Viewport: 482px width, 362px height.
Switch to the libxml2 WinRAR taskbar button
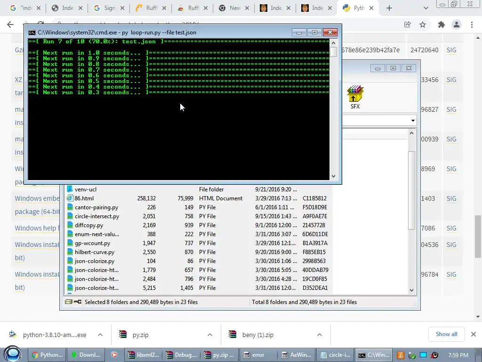[x=143, y=355]
